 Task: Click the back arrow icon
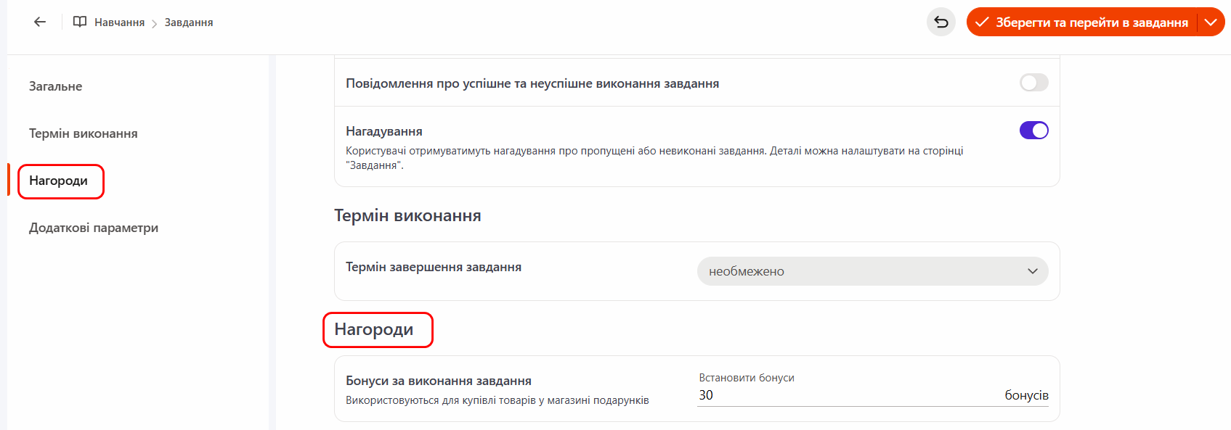point(40,22)
